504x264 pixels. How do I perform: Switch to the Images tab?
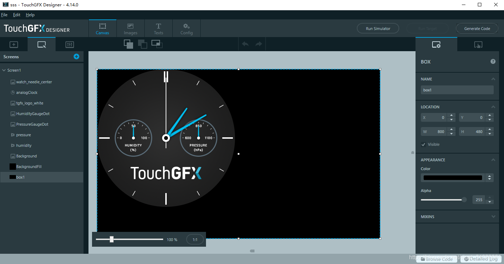coord(131,29)
